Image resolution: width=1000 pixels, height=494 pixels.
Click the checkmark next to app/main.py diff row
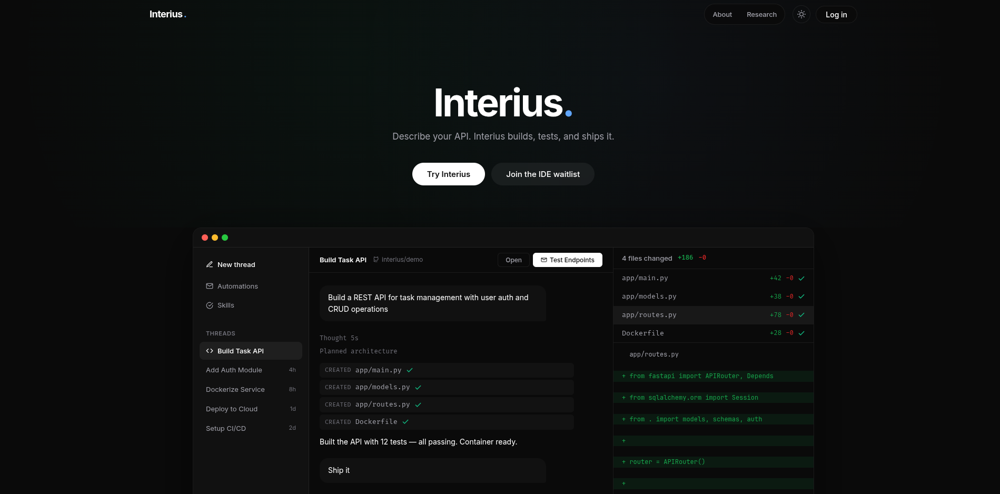click(801, 278)
